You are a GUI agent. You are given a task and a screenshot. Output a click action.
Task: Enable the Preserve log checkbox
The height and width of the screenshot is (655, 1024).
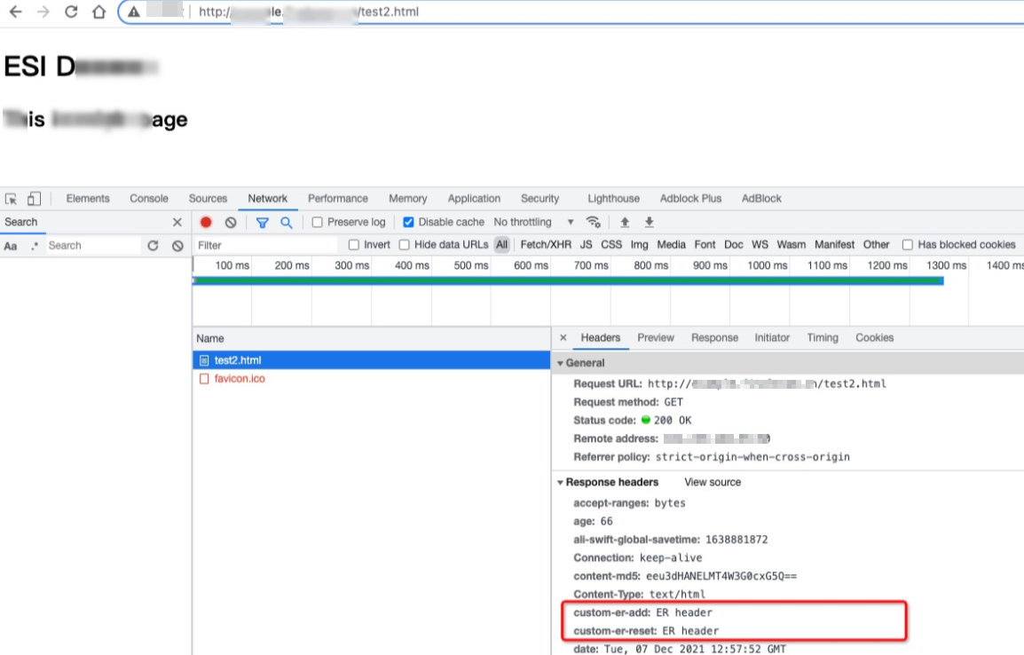pos(318,222)
